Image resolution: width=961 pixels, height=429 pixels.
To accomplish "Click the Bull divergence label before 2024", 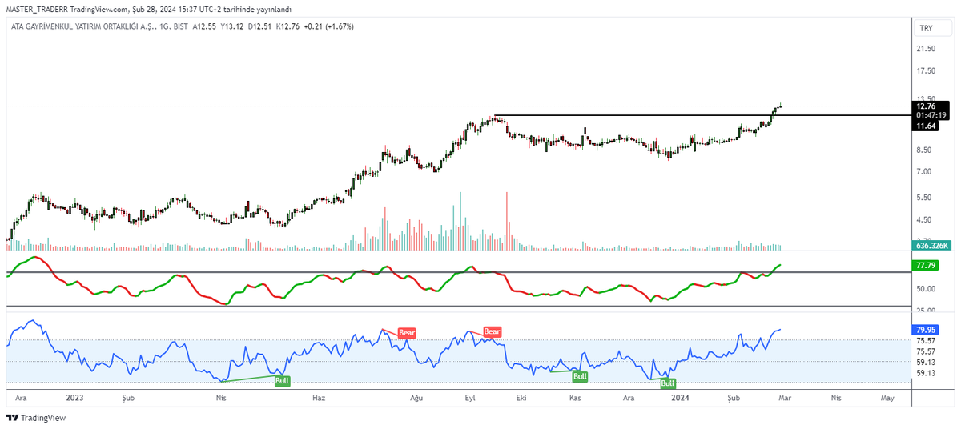I will click(668, 383).
